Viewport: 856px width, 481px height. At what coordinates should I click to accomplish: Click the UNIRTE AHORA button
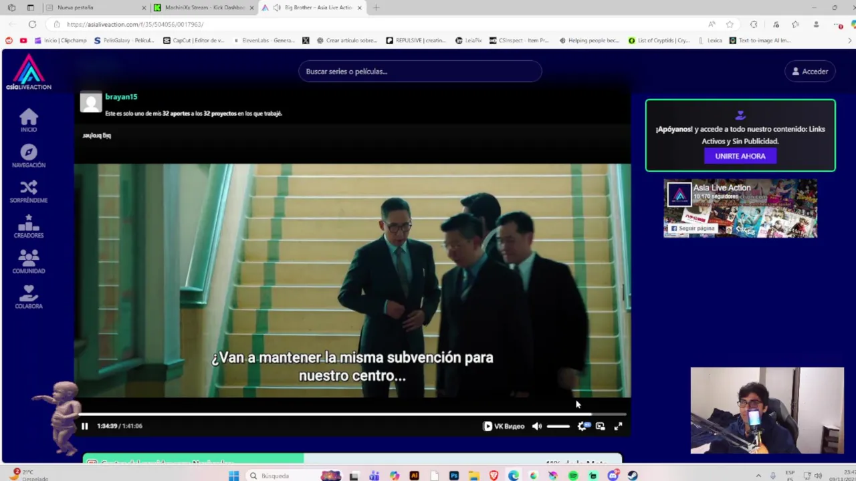740,156
